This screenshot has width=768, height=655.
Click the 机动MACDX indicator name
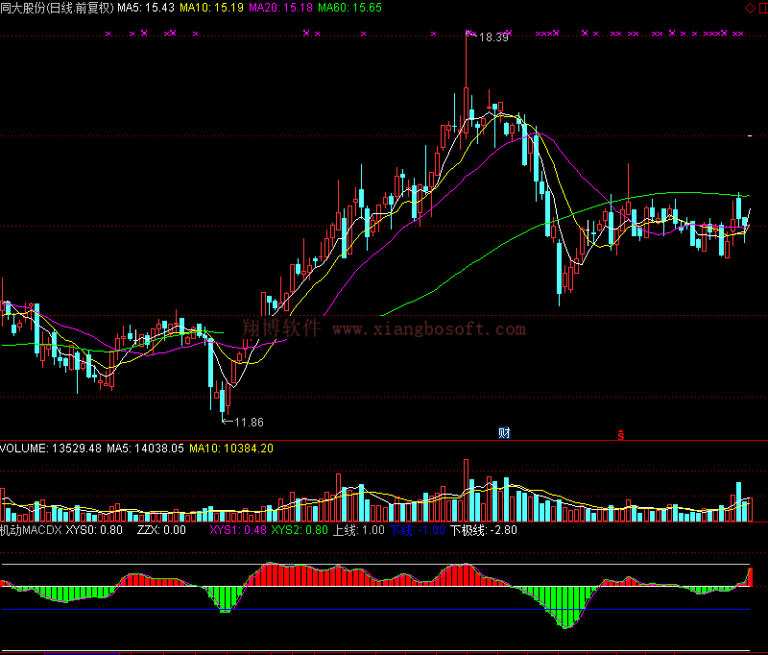(x=32, y=530)
